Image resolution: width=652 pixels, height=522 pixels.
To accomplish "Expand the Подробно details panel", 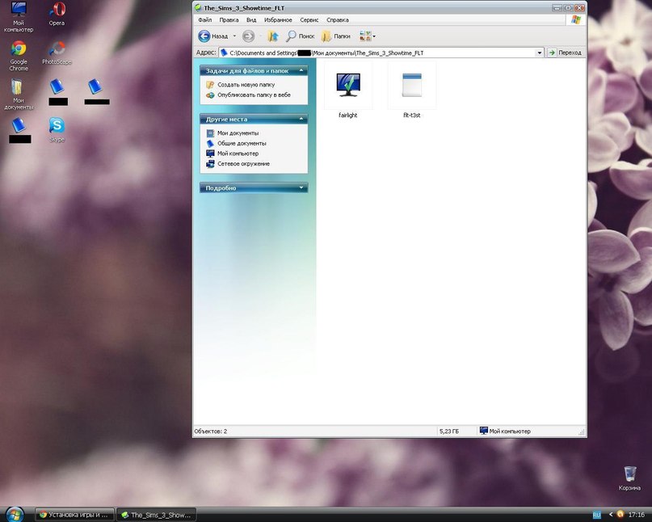I will click(x=302, y=188).
